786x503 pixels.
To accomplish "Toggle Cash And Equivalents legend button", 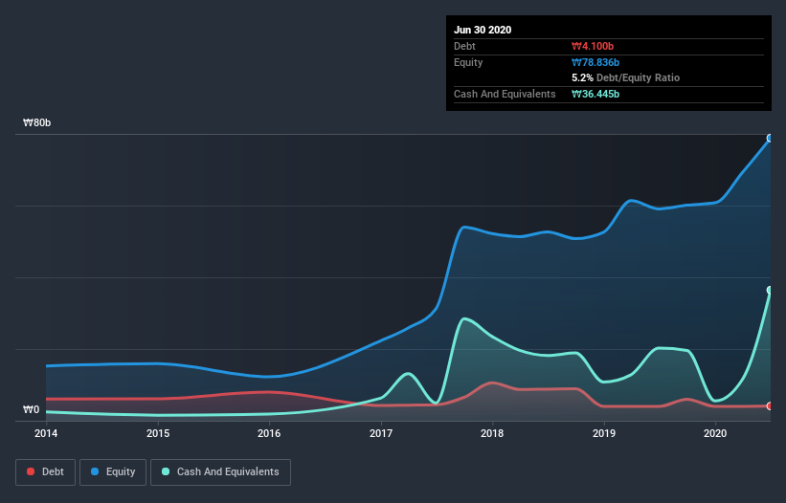I will [x=220, y=472].
